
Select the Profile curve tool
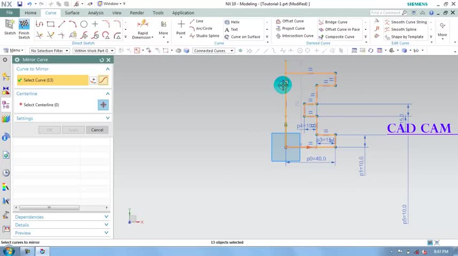[x=40, y=24]
